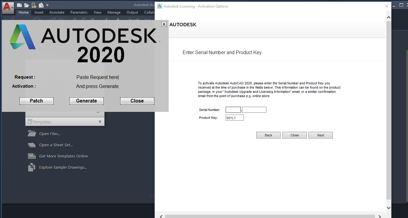This screenshot has width=408, height=218.
Task: Click the licensing dialog's scroll down arrow
Action: (389, 208)
